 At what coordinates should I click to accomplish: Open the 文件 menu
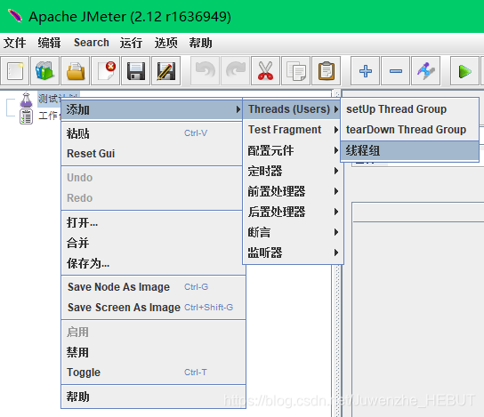pos(14,43)
